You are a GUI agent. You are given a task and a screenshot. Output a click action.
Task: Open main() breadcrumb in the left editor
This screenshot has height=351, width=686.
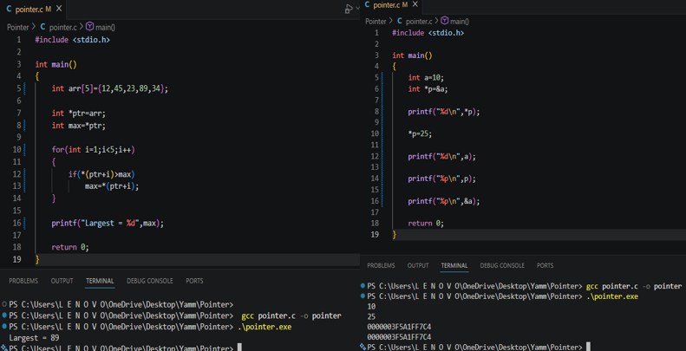(105, 27)
